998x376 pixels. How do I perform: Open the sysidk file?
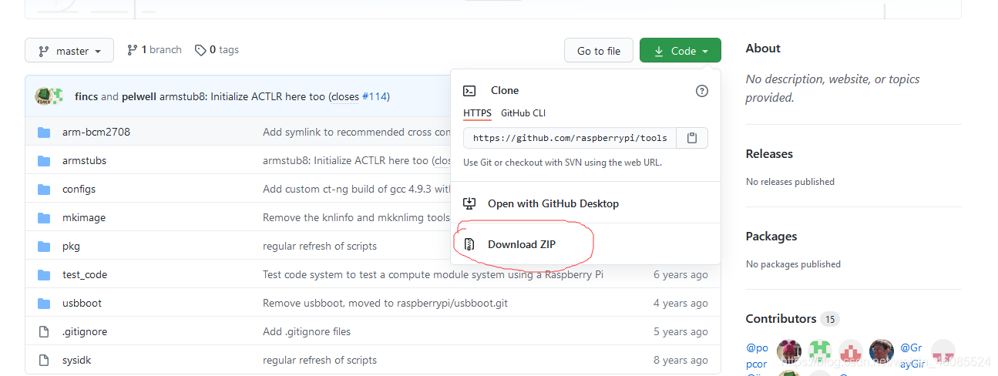point(77,360)
